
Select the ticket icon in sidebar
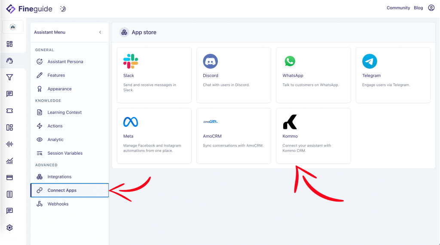pyautogui.click(x=9, y=111)
